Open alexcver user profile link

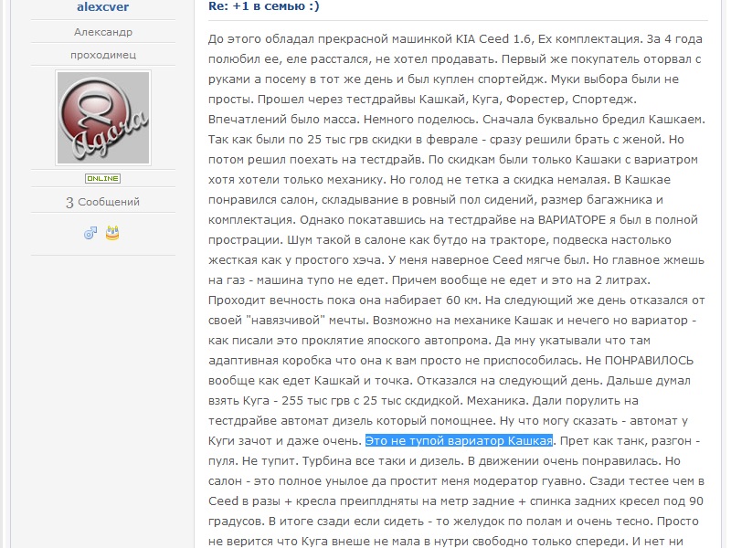(x=102, y=6)
